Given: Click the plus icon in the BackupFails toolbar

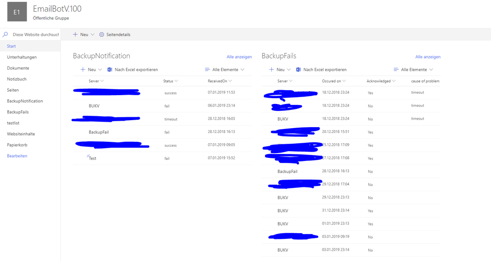Looking at the screenshot, I should pos(271,69).
